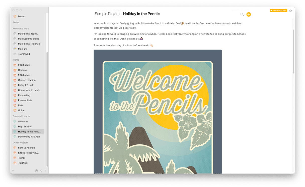Collapse the Sample Projects section header
305x187 pixels.
(x=21, y=116)
